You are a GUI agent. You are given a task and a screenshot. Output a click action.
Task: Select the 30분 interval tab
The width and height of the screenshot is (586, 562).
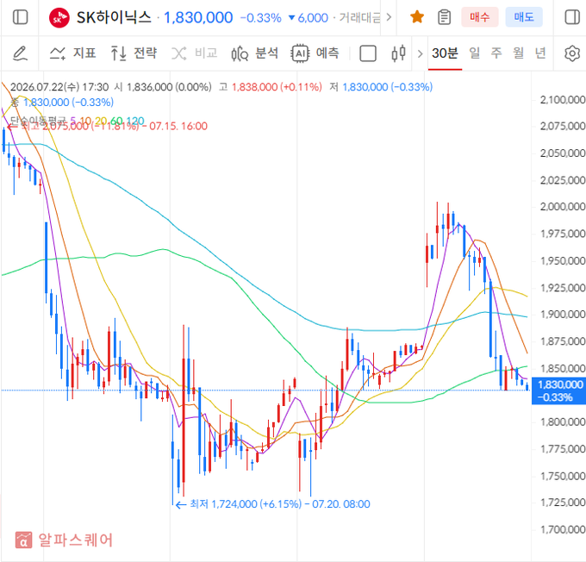445,53
